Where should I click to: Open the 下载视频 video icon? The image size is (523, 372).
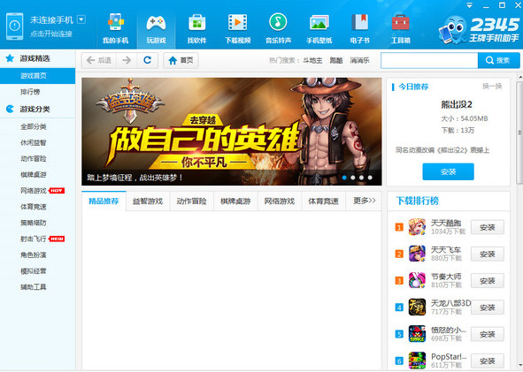237,22
